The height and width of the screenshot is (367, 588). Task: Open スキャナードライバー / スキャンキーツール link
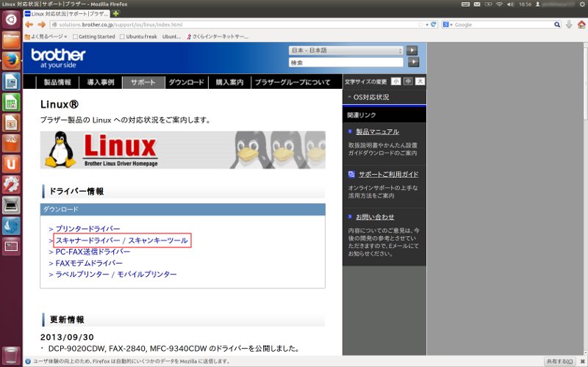(122, 241)
